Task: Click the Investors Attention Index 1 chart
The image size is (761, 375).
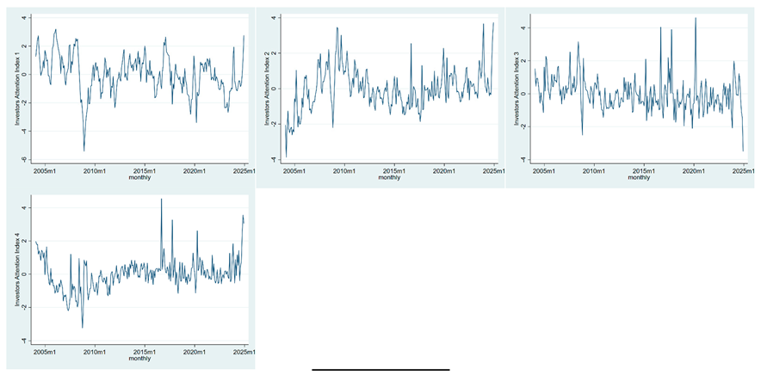Action: pyautogui.click(x=138, y=86)
